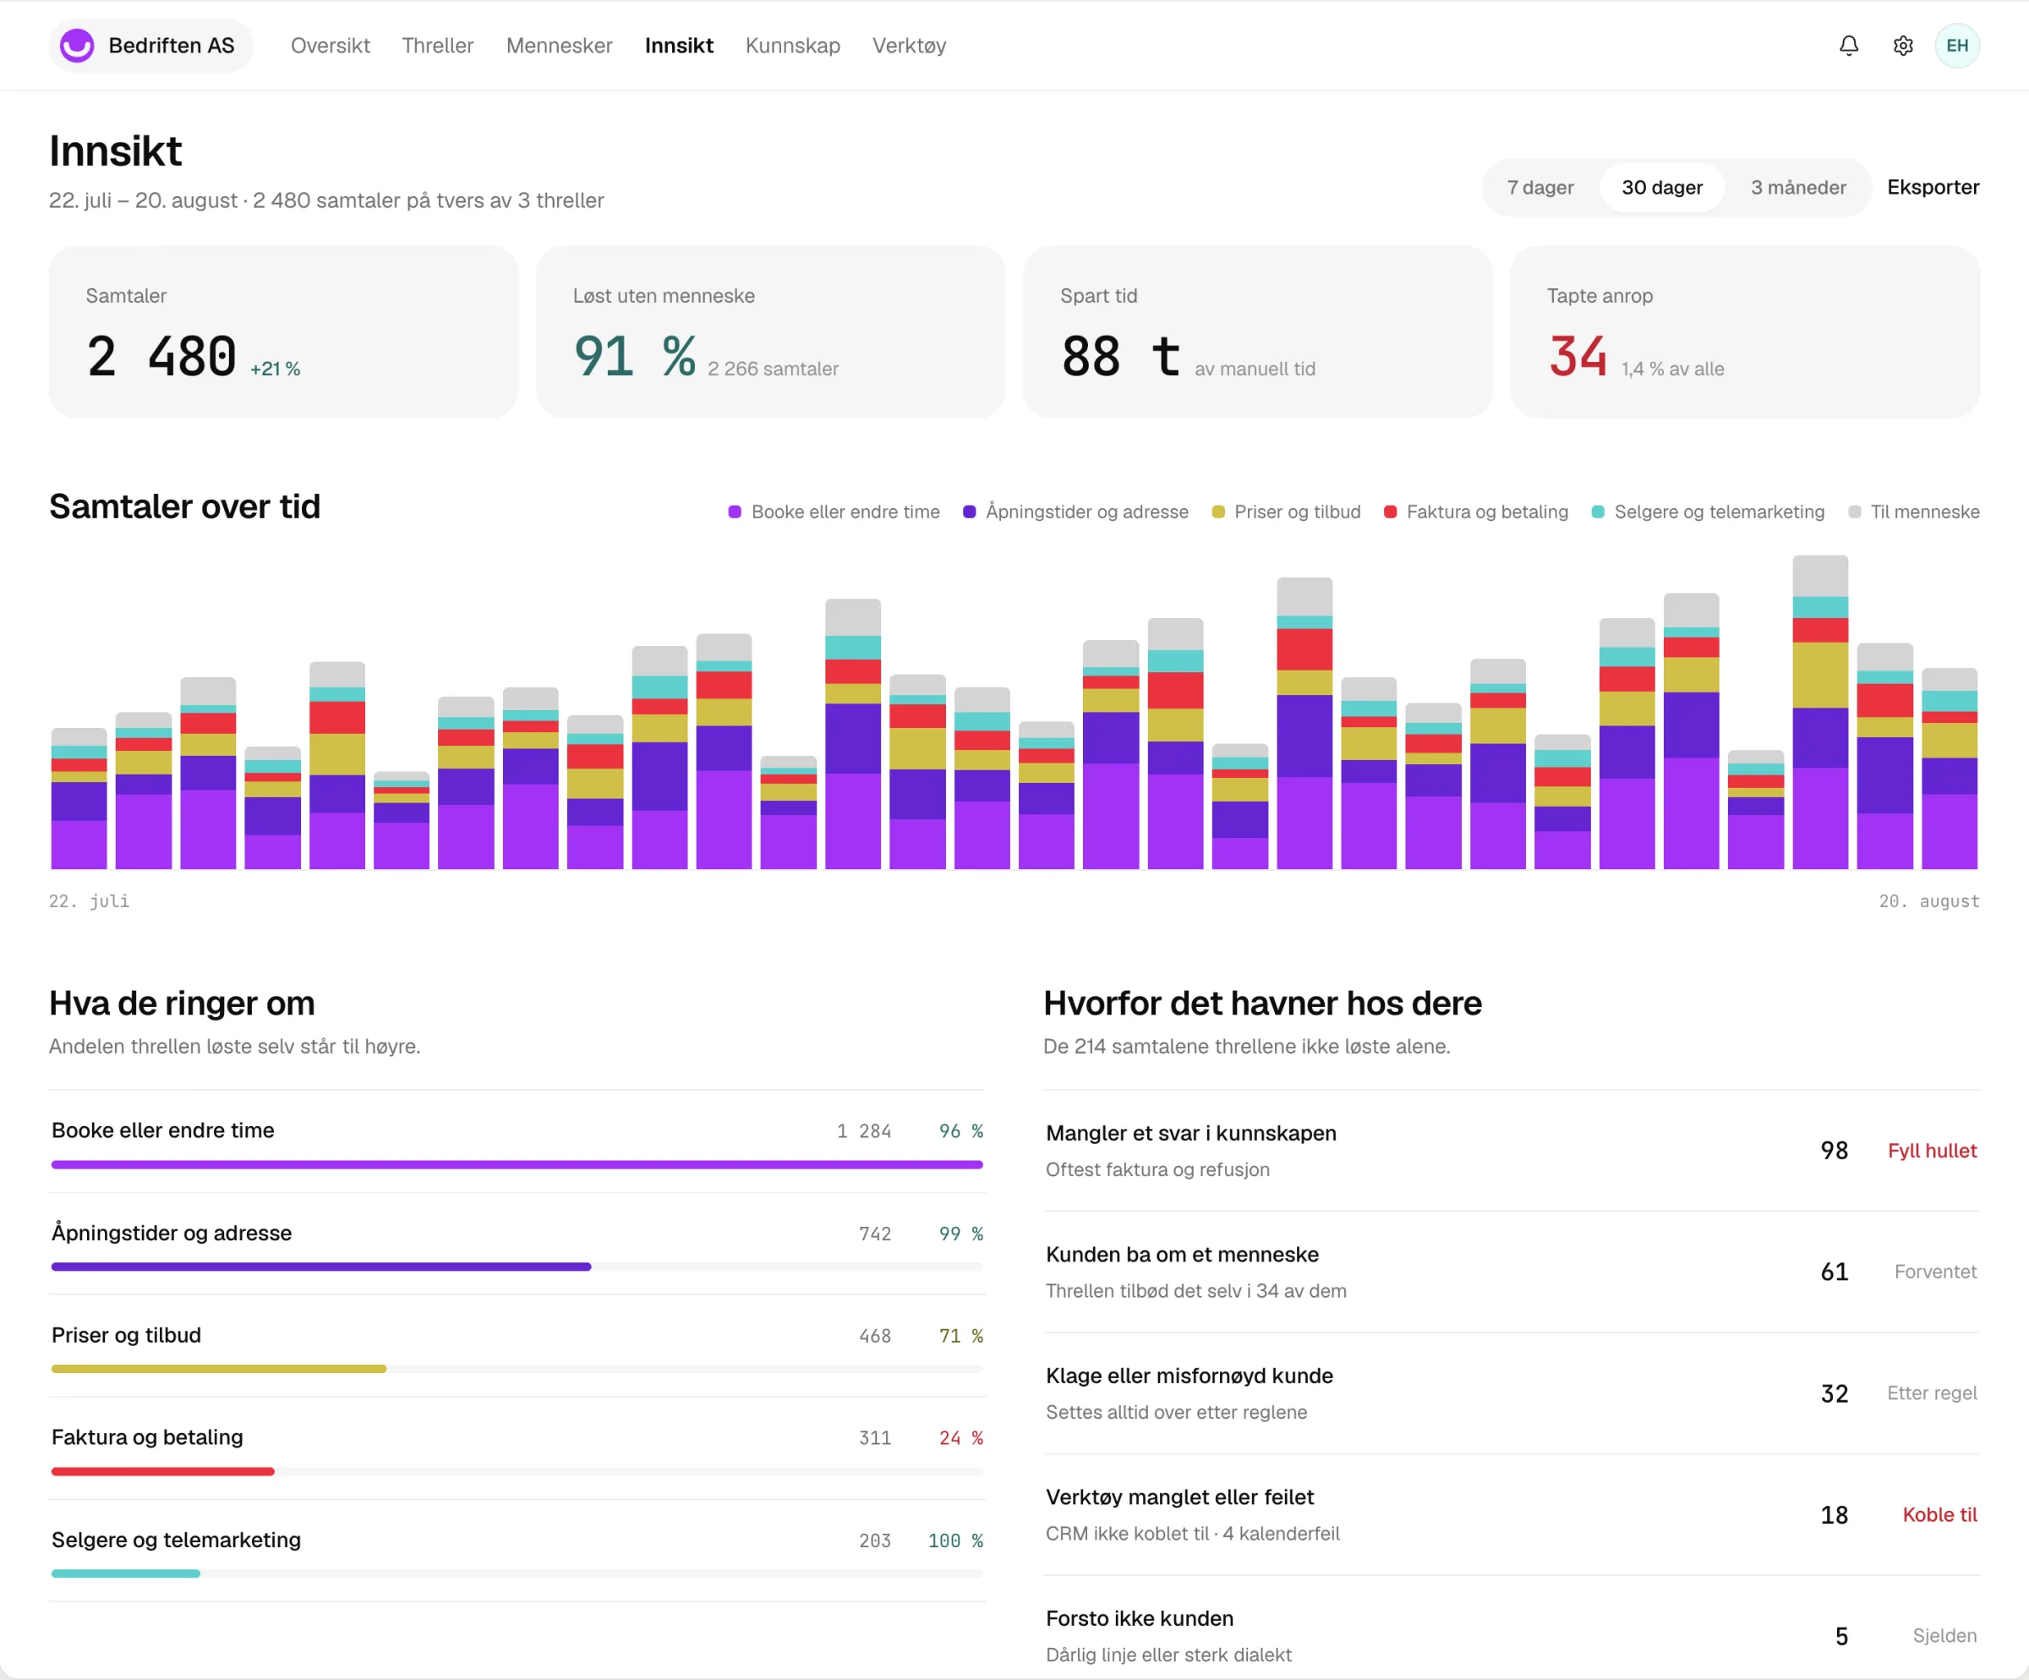2029x1680 pixels.
Task: Click the 22. juli axis label
Action: (89, 901)
